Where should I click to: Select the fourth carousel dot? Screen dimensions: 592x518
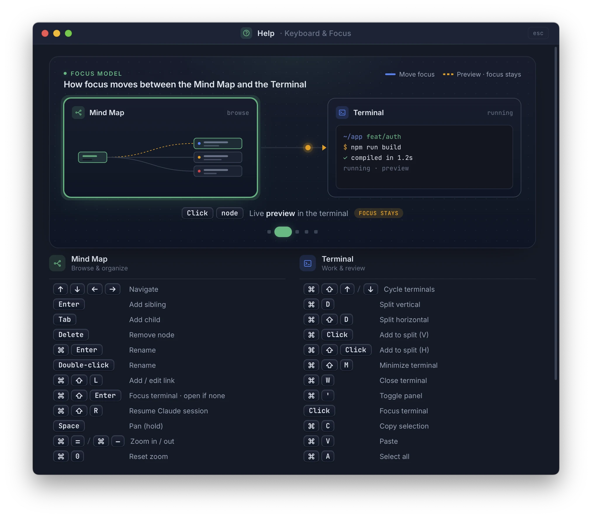(307, 232)
